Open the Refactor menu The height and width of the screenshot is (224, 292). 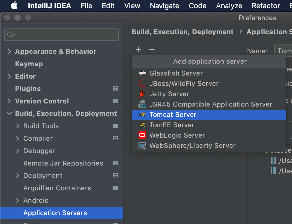tap(266, 6)
